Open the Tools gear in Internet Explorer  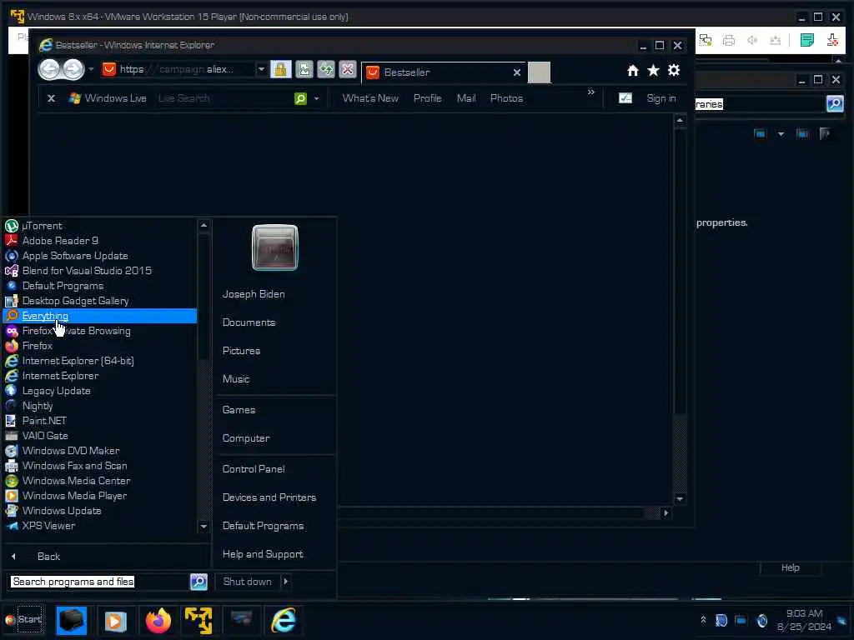tap(674, 70)
